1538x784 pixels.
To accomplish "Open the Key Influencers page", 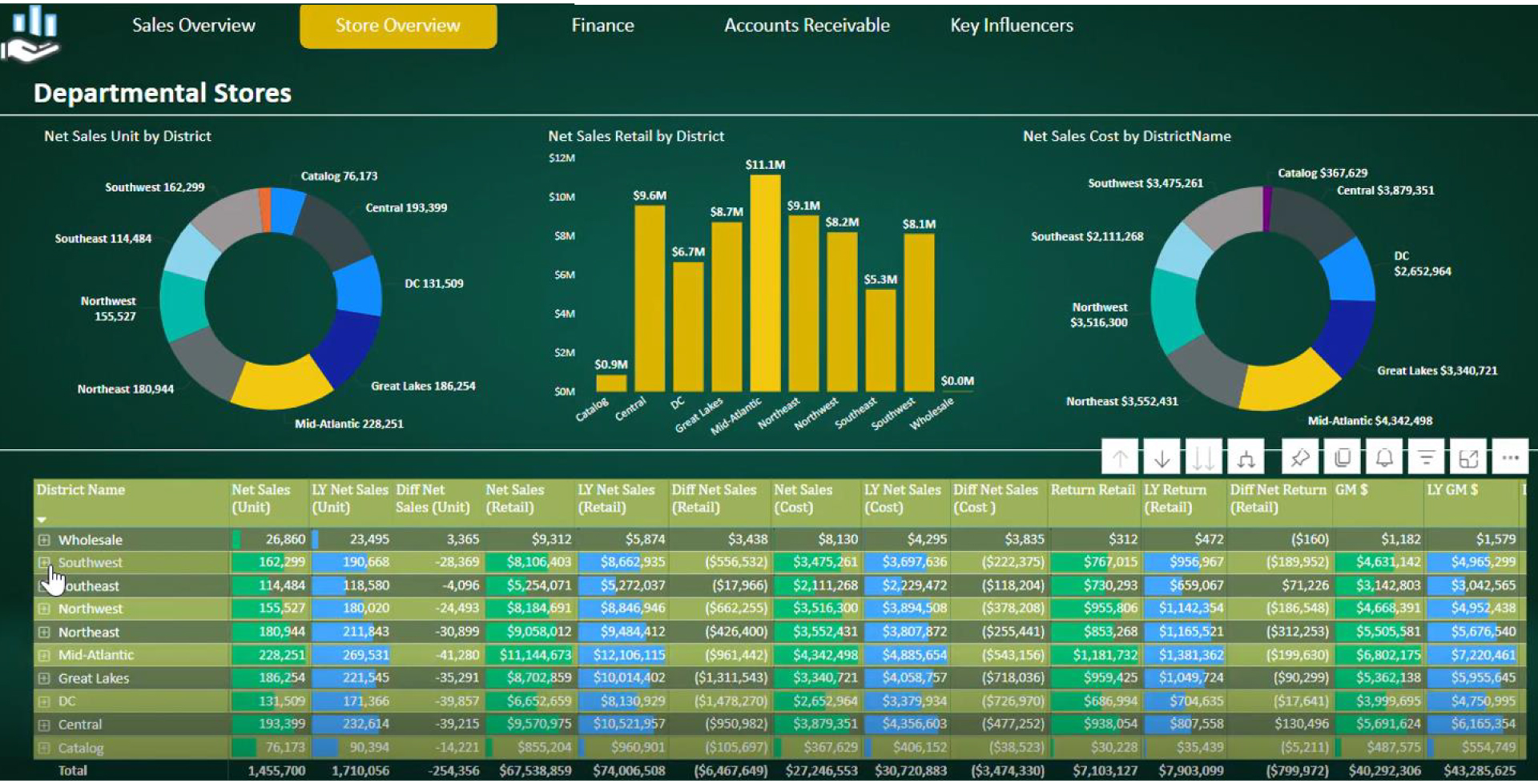I will tap(1011, 25).
